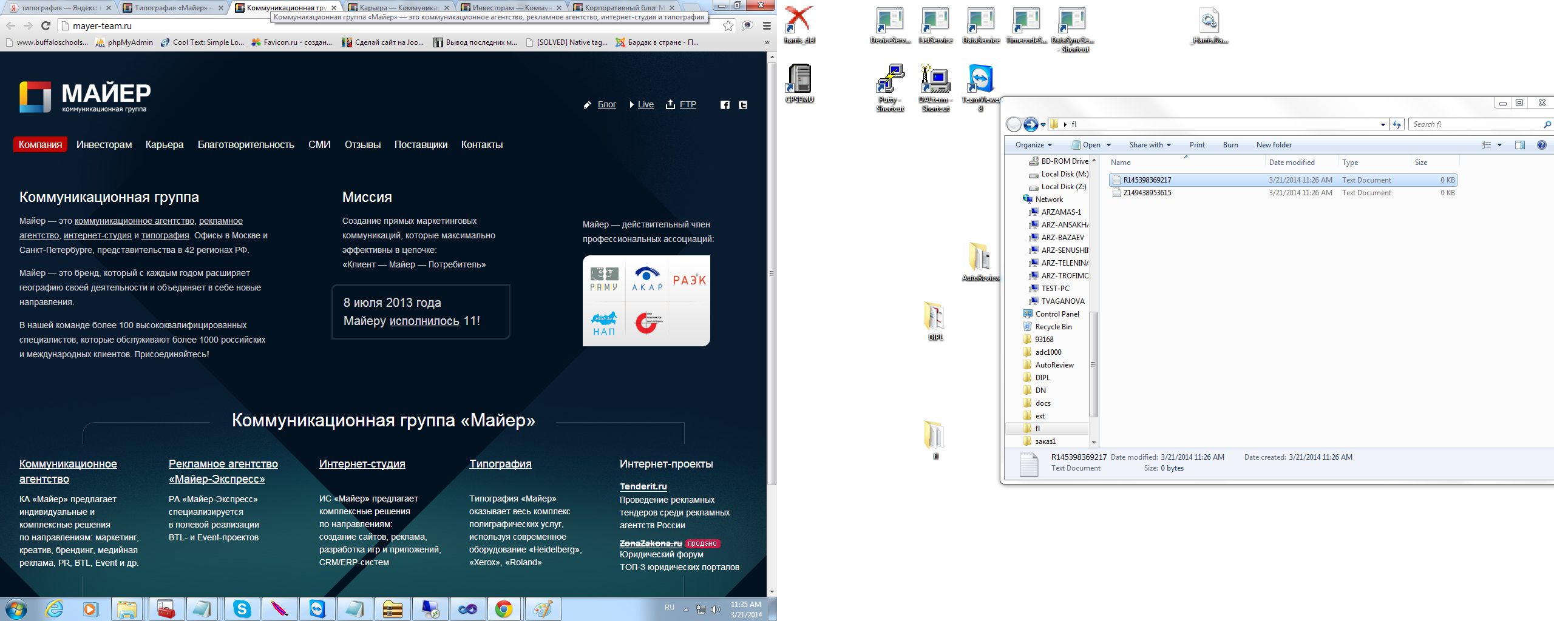
Task: Open Explorer help question mark icon
Action: point(1541,145)
